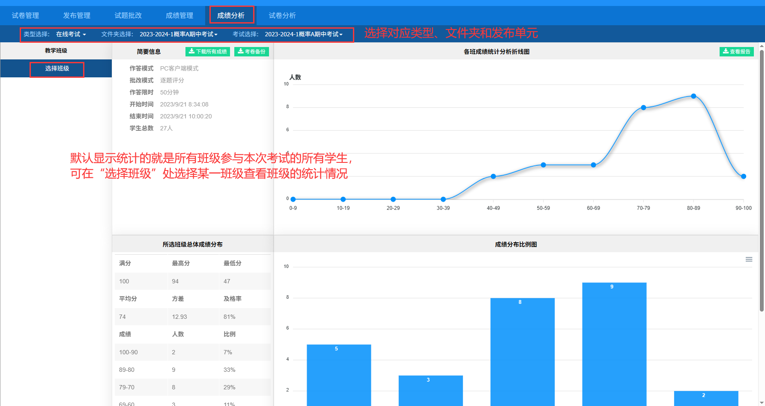Download all scores via 下载所有成绩
The height and width of the screenshot is (406, 765).
(208, 52)
